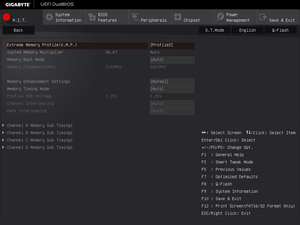Click the Q-Flash button
The height and width of the screenshot is (225, 300).
280,30
